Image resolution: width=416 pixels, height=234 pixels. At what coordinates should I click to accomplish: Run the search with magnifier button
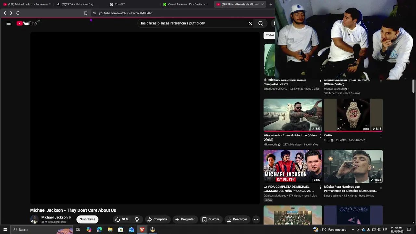261,23
